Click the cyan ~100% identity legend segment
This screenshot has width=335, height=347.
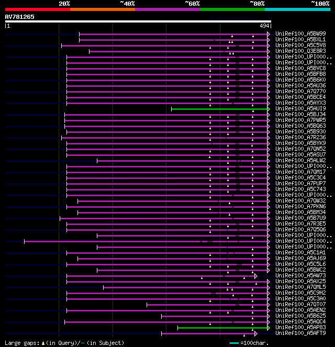click(297, 9)
